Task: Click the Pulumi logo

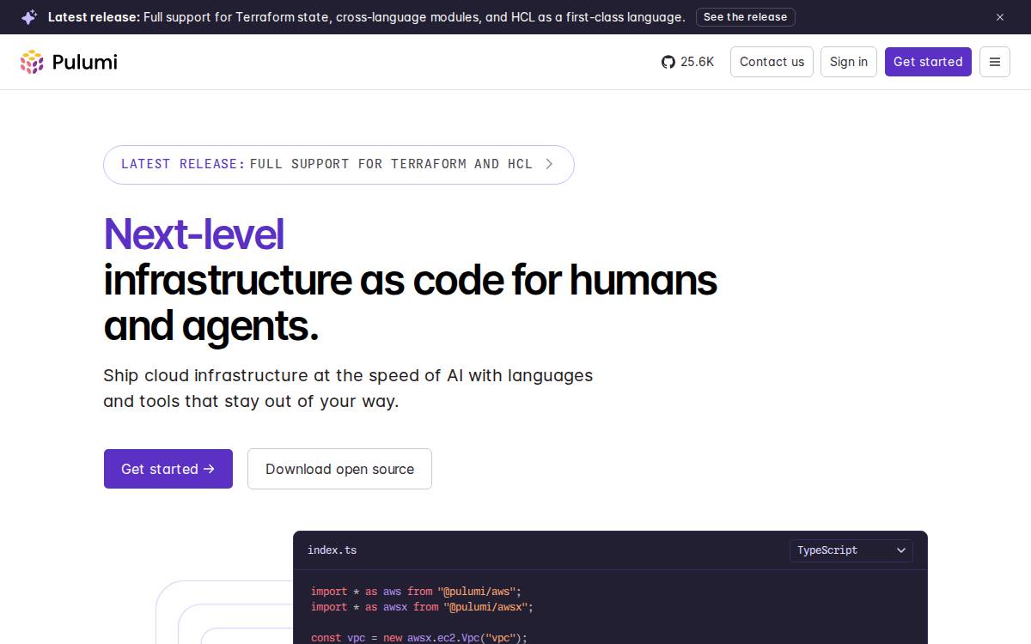Action: (x=69, y=62)
